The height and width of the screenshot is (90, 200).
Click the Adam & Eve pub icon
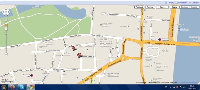click(12, 75)
